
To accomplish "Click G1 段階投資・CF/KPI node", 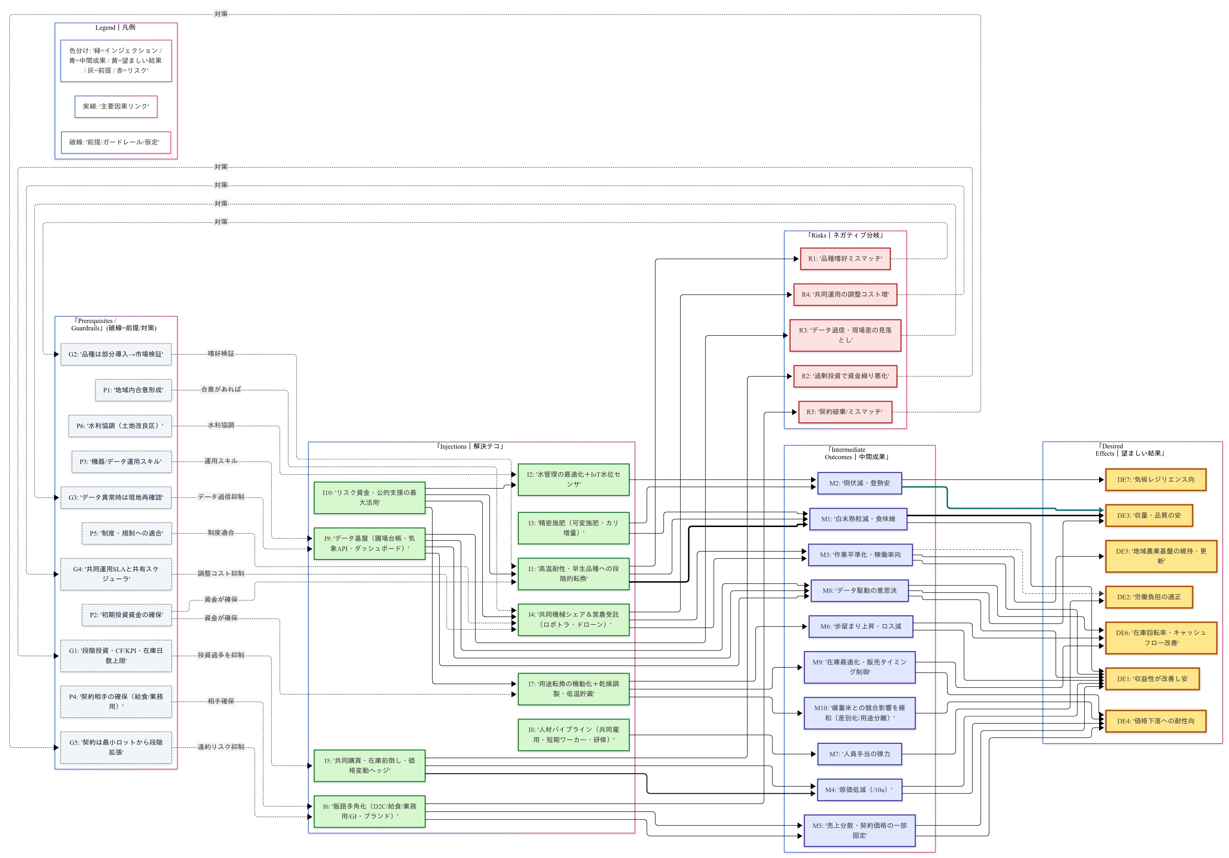I will click(116, 656).
